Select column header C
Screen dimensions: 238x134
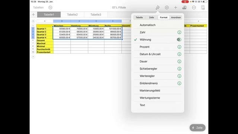(x=79, y=21)
